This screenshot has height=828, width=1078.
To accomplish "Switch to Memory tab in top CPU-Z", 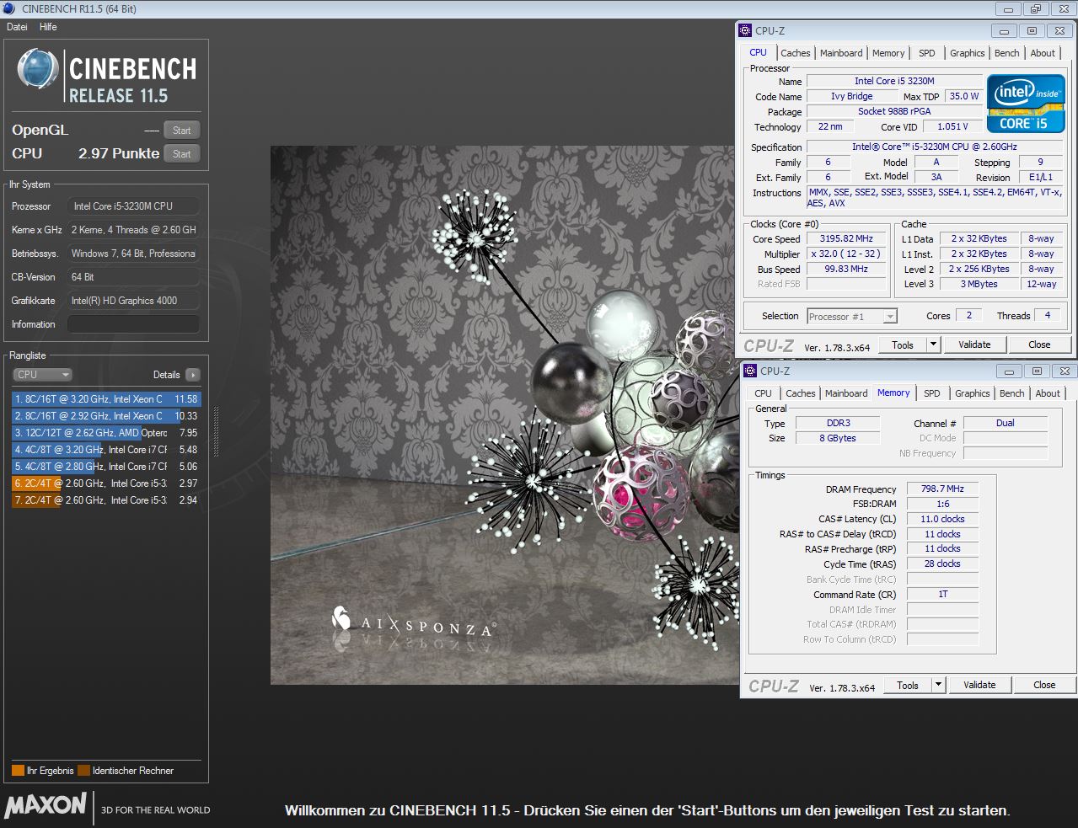I will (888, 53).
